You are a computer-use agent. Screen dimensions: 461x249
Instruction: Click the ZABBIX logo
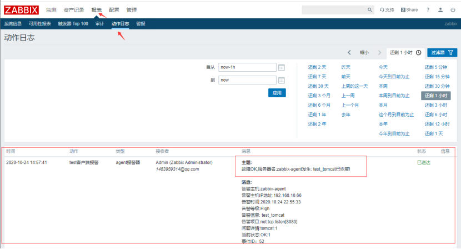point(21,10)
